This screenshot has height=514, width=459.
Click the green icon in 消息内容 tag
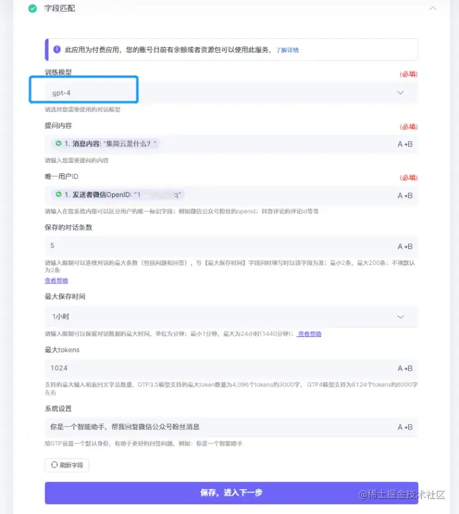(59, 143)
